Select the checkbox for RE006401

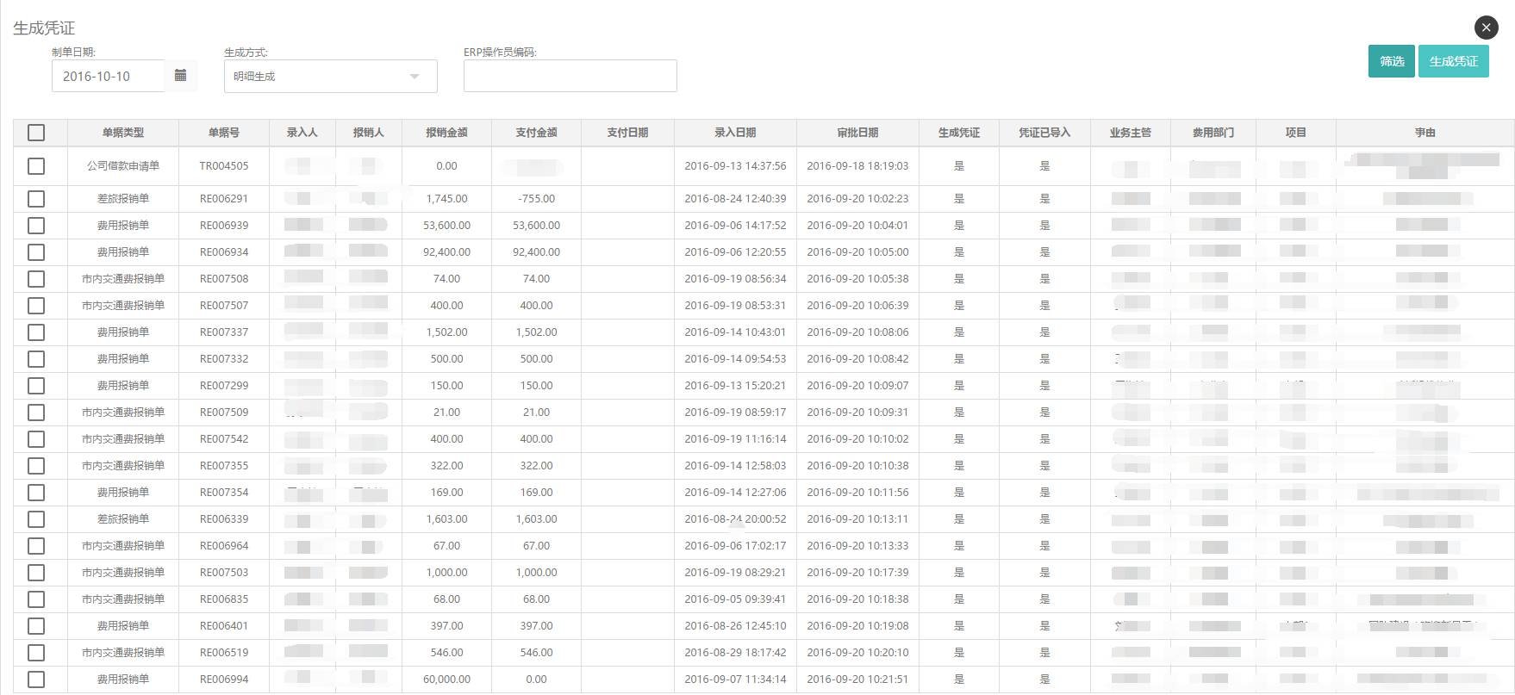(x=36, y=626)
